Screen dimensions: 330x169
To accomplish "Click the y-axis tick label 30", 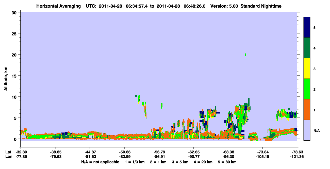I will coord(14,12).
